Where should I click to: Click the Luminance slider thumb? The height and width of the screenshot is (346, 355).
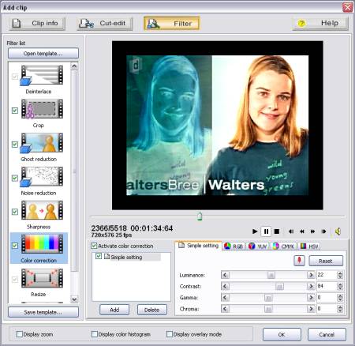point(271,275)
